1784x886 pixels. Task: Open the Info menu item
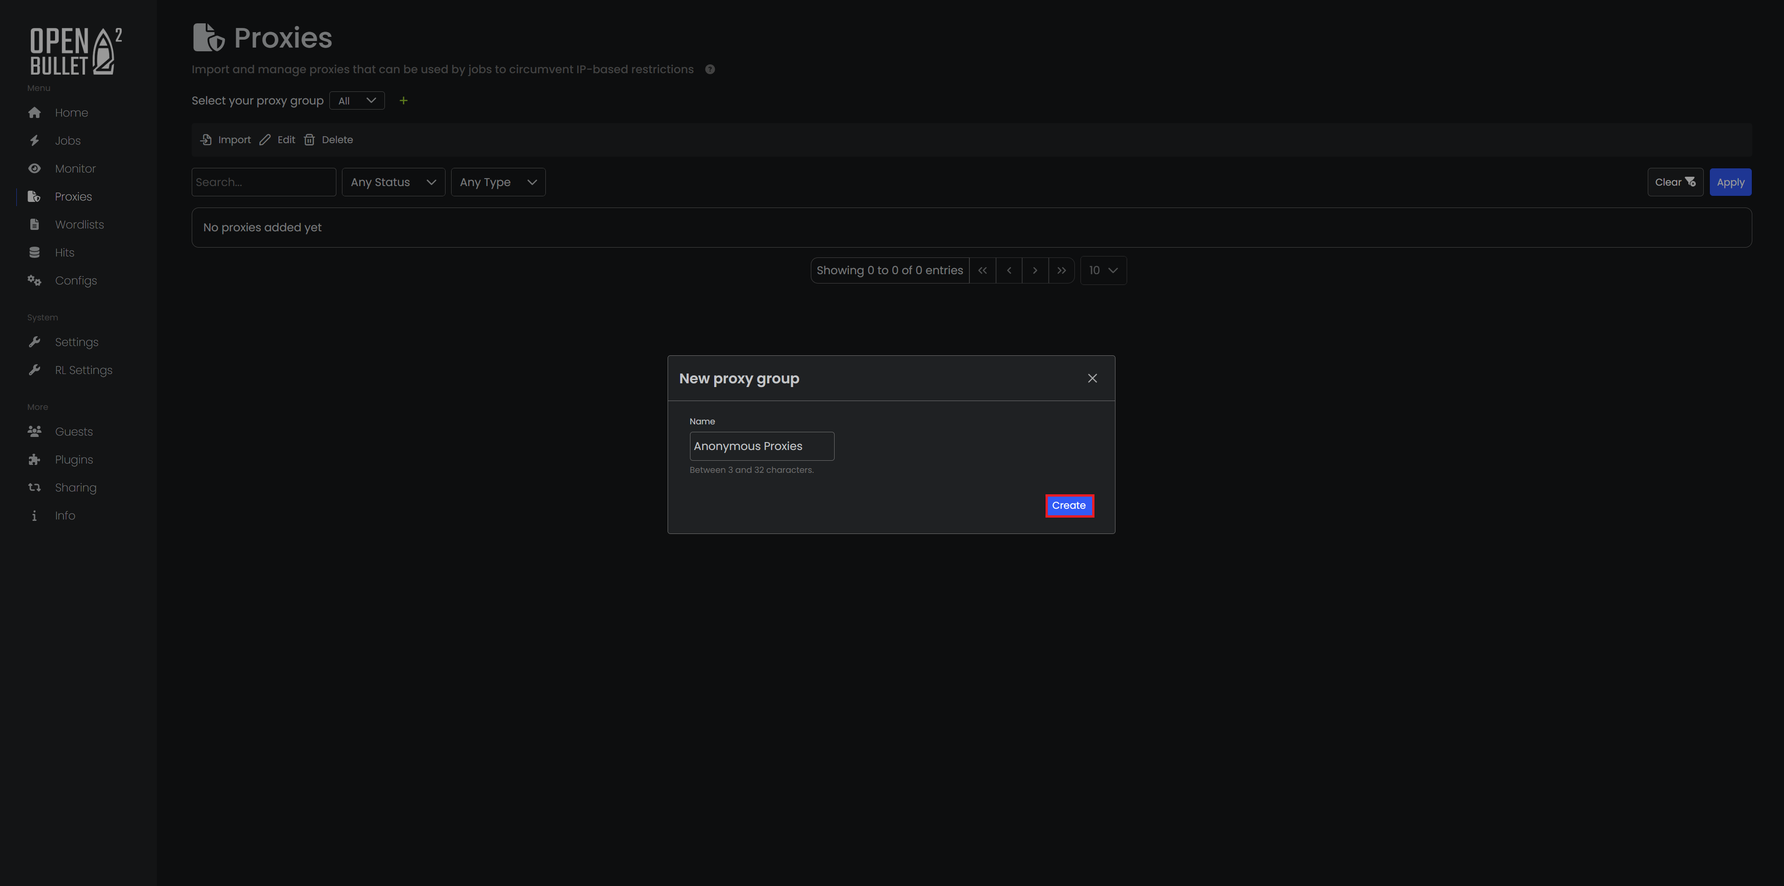tap(35, 515)
